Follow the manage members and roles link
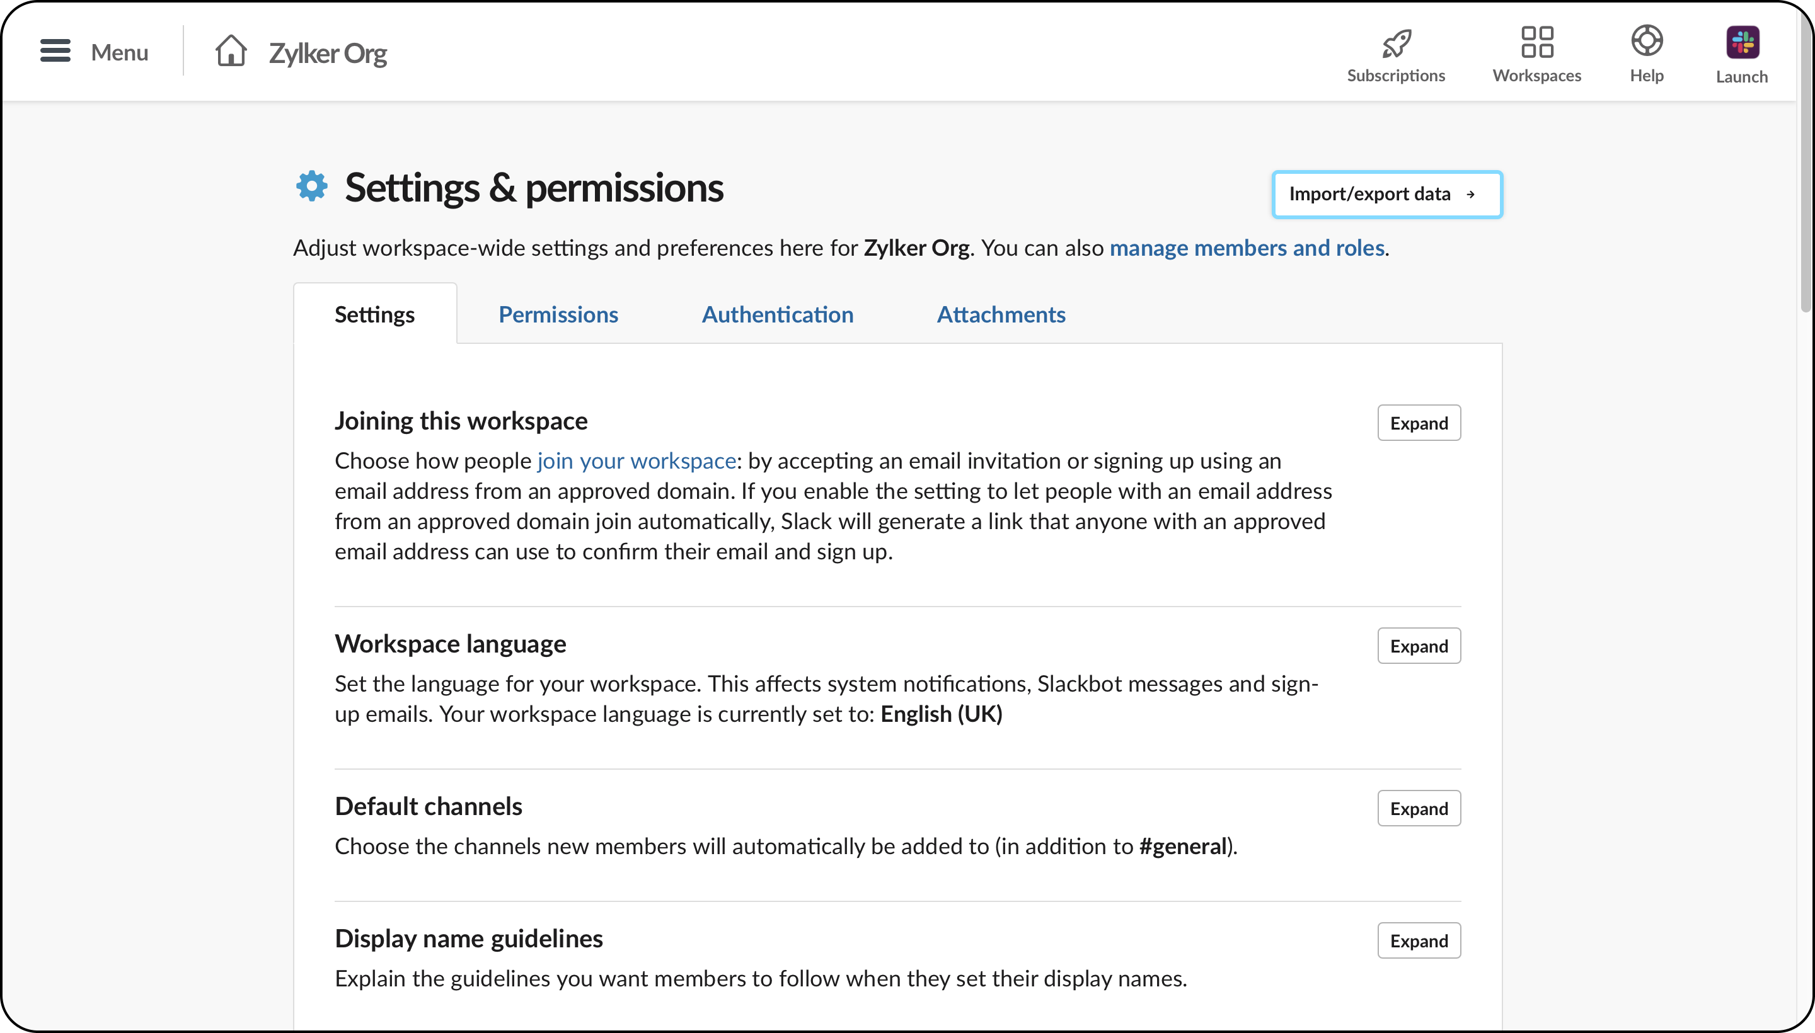Screen dimensions: 1815x1033 1247,248
